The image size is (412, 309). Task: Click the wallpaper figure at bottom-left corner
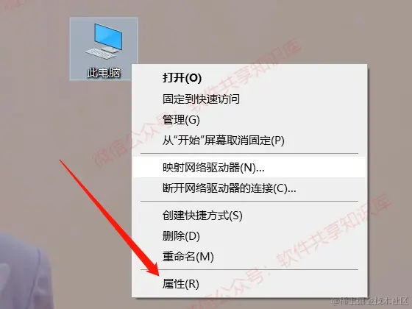click(x=25, y=271)
